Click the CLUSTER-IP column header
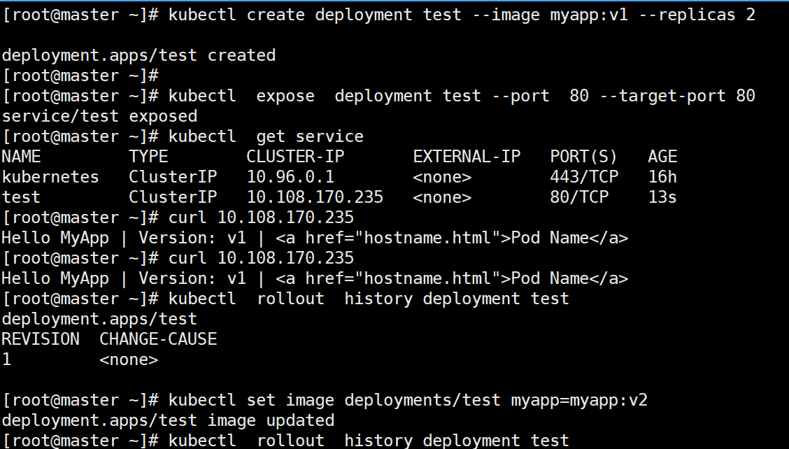Screen dimensions: 789x449 295,157
